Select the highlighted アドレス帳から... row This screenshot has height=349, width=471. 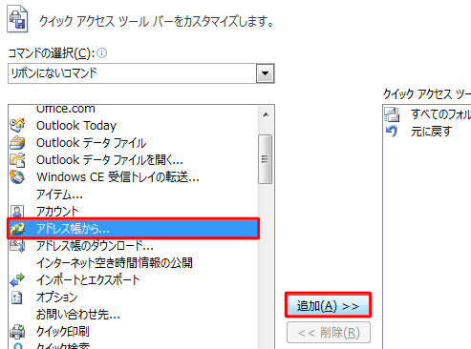pos(133,229)
